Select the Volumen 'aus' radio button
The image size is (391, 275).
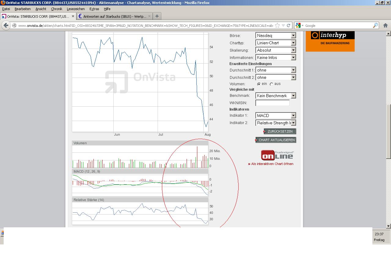[272, 84]
